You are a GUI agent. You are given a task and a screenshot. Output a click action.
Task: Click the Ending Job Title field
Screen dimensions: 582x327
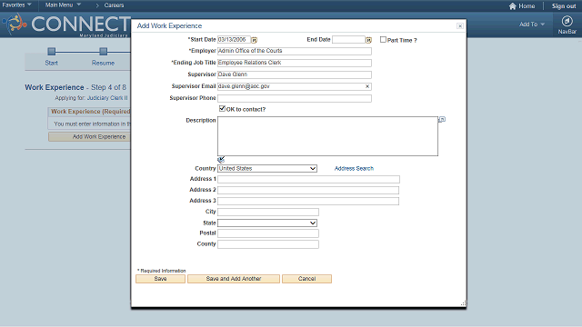click(295, 63)
